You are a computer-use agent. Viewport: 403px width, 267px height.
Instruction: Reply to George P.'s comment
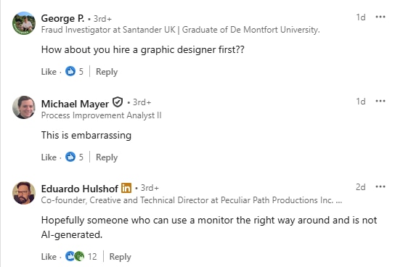click(107, 72)
